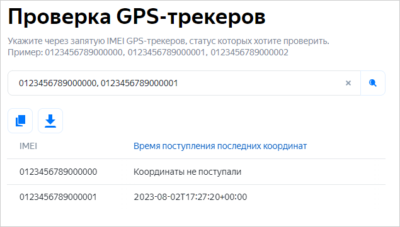Place cursor on second IMEI inside search field

click(139, 83)
